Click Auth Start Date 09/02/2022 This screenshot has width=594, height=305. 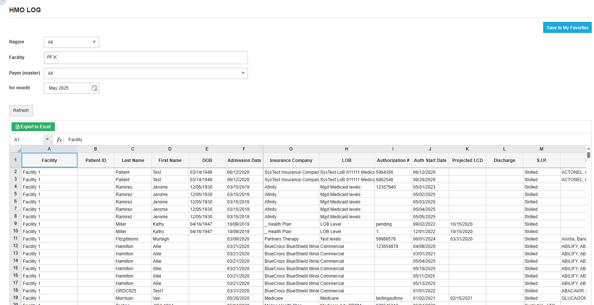(x=430, y=224)
